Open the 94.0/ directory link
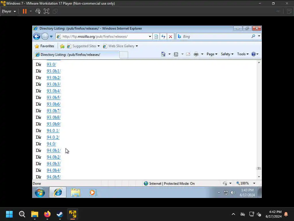 point(51,144)
